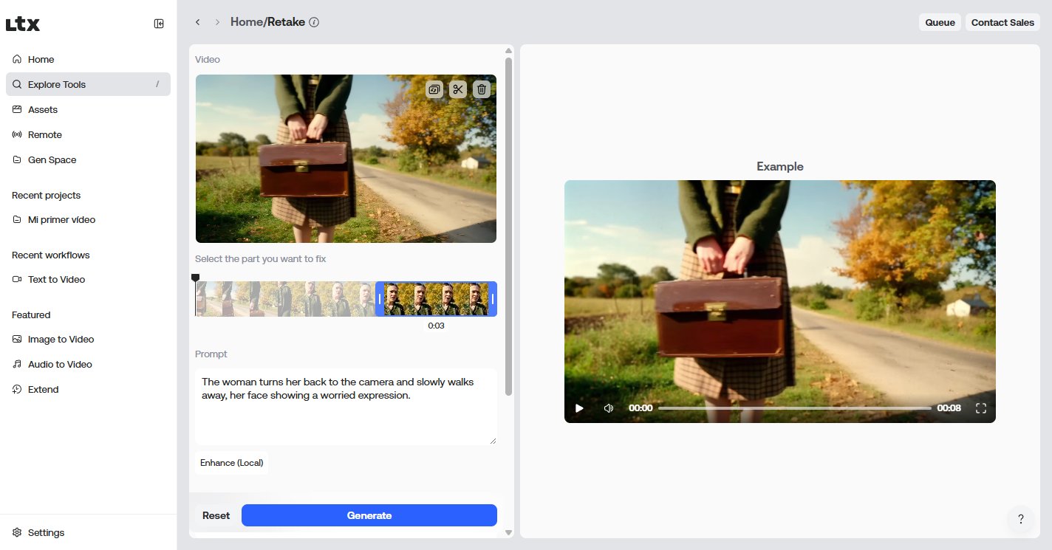Enter fullscreen on the example video
Viewport: 1052px width, 550px height.
click(981, 408)
